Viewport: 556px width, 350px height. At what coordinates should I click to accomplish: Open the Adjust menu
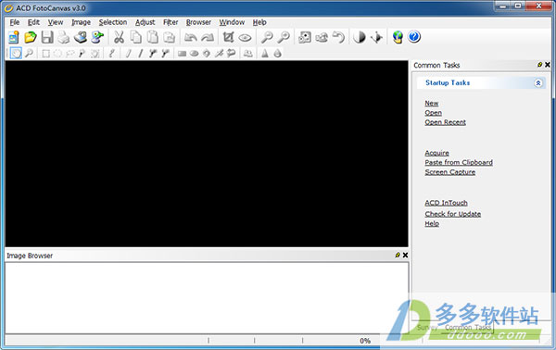coord(145,22)
